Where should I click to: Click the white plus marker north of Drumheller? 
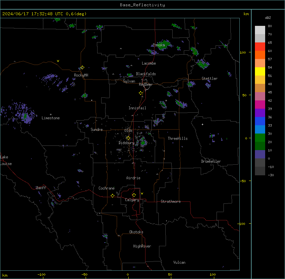pos(202,124)
